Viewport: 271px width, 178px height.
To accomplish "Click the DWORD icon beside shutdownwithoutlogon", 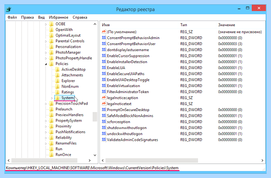I will [104, 128].
